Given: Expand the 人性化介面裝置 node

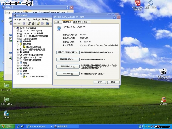Looking at the screenshot, I should [x=18, y=39].
